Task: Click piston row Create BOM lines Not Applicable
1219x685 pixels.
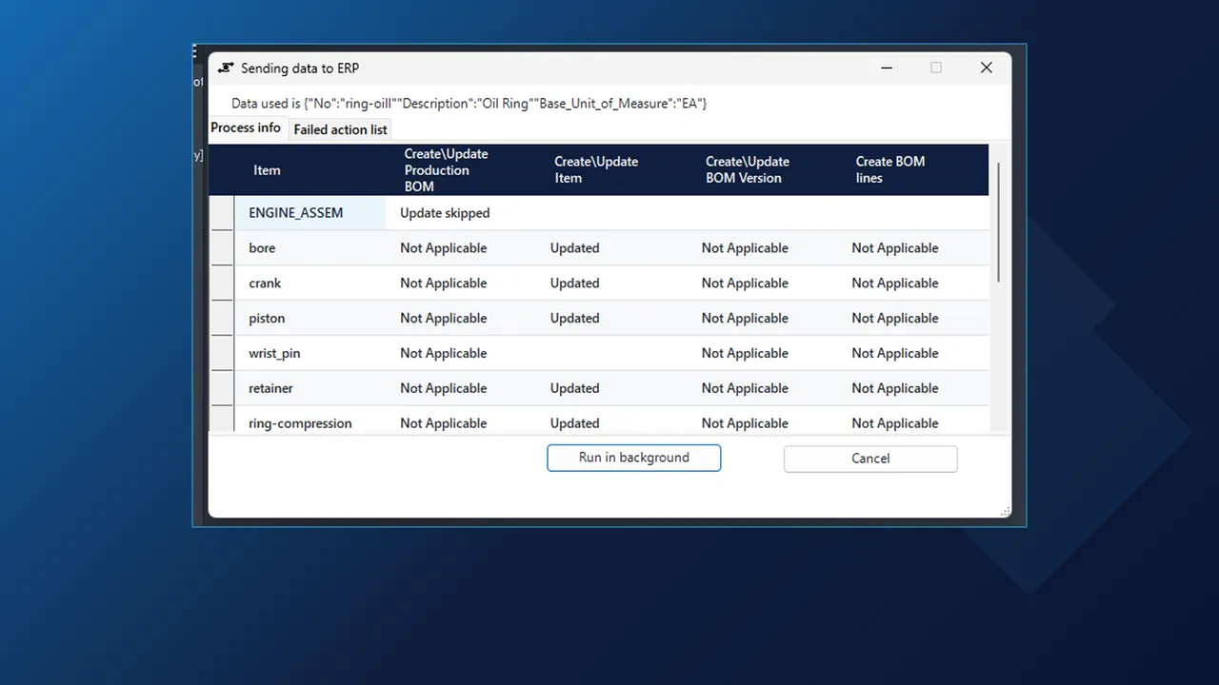Action: tap(895, 319)
